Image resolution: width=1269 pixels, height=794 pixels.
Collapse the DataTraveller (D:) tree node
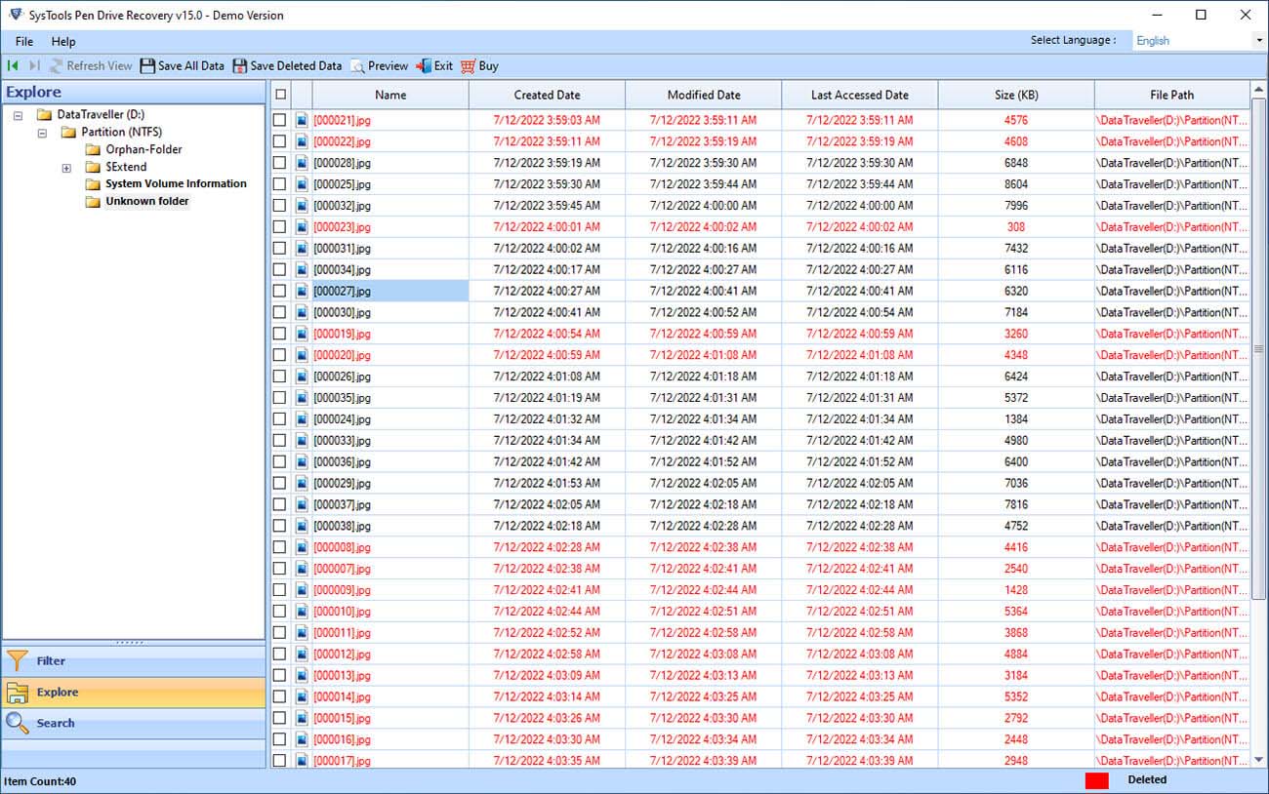tap(17, 114)
